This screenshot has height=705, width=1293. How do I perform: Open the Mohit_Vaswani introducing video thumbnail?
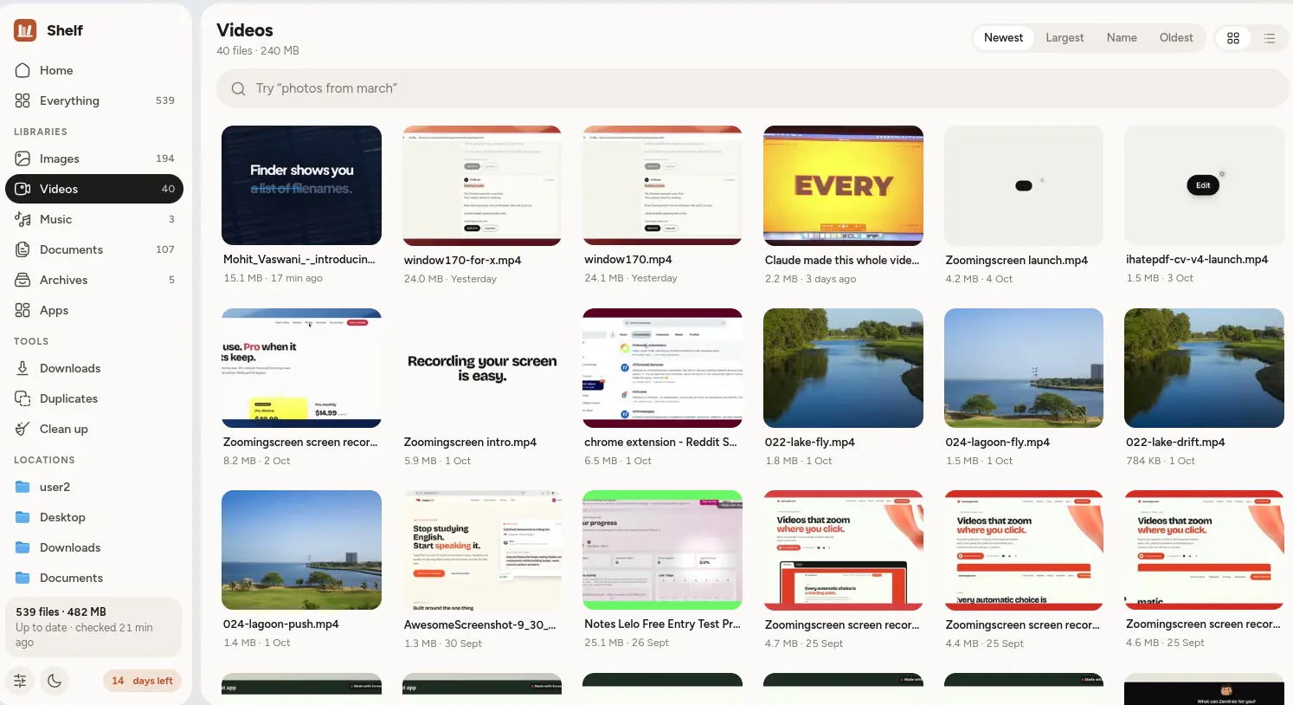[301, 185]
